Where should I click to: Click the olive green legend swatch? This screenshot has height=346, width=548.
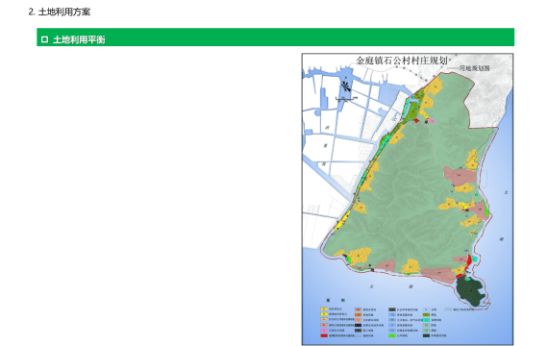[x=426, y=314]
